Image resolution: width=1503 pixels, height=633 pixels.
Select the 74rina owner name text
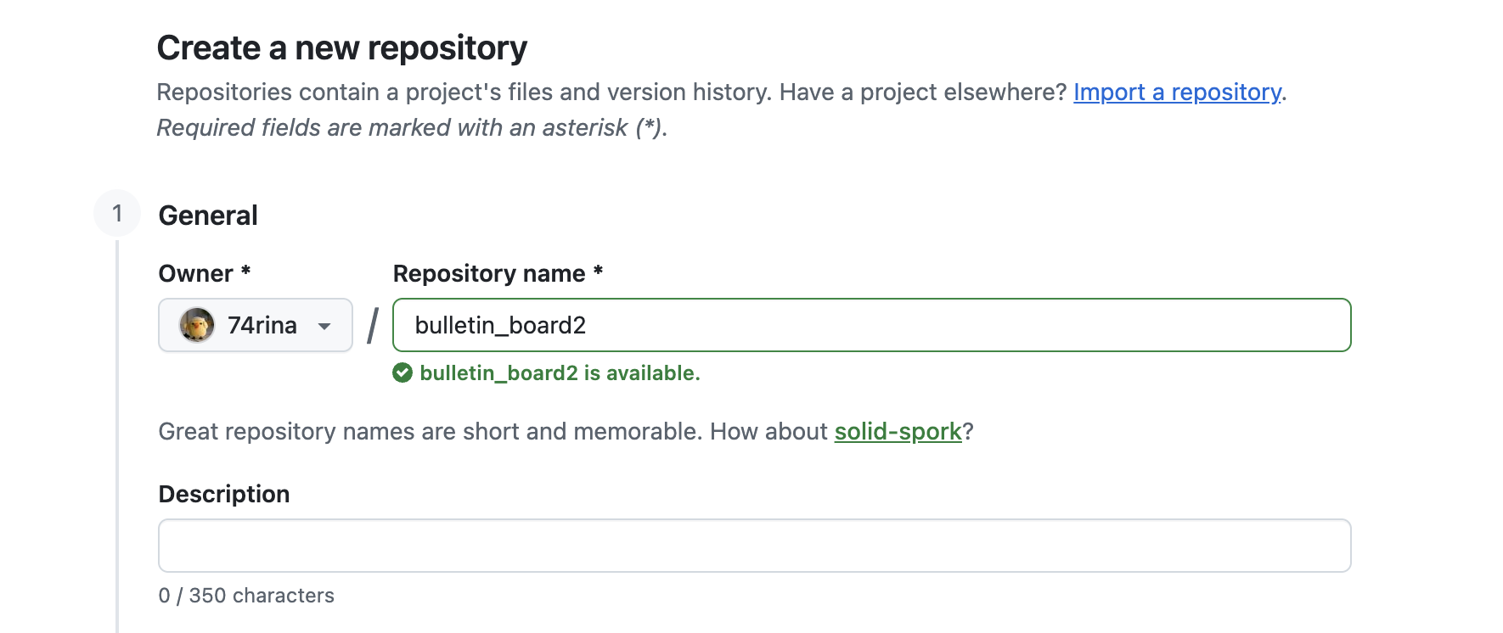pos(262,326)
